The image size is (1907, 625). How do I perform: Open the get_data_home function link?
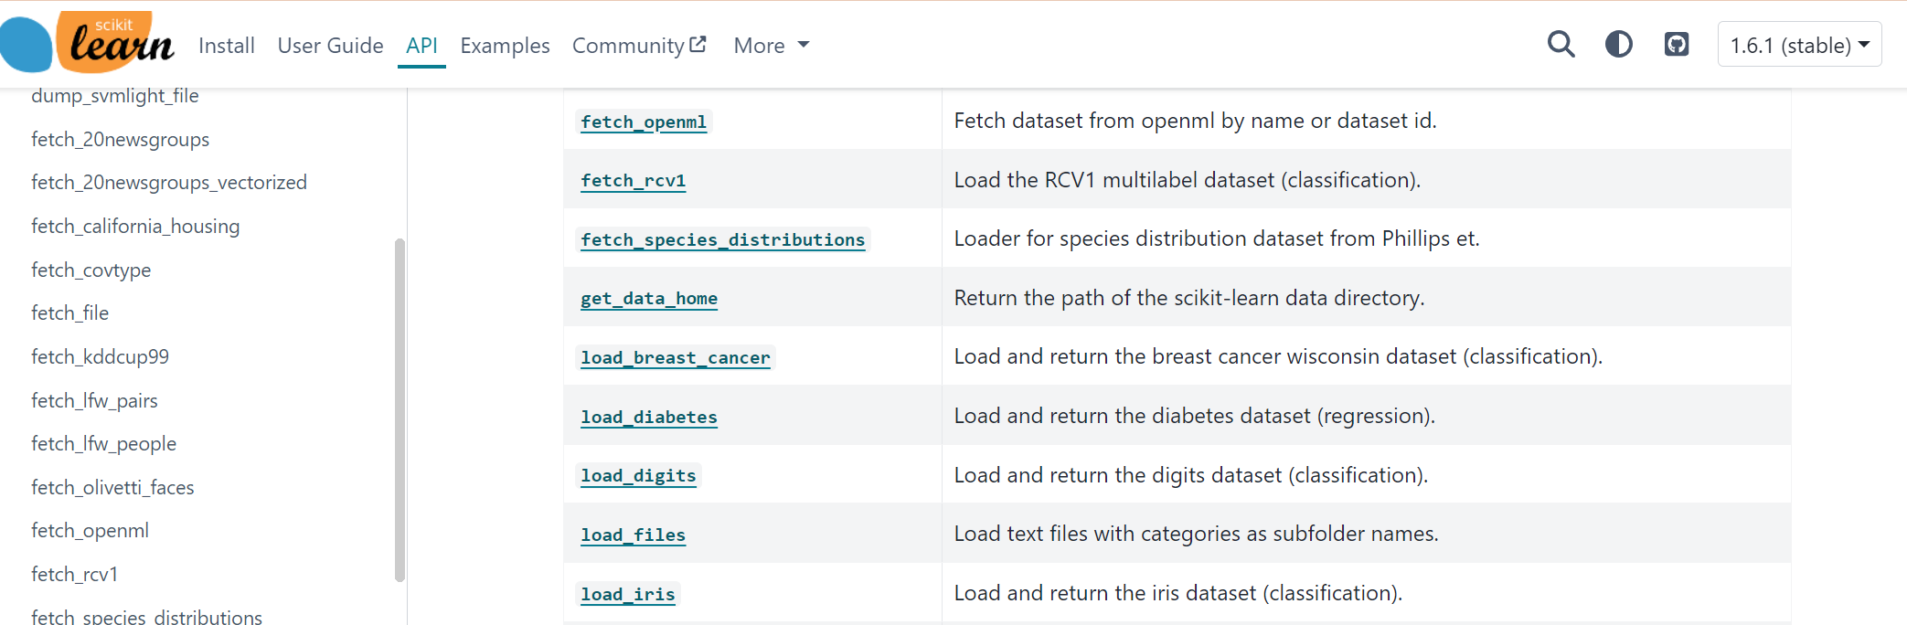click(x=649, y=299)
